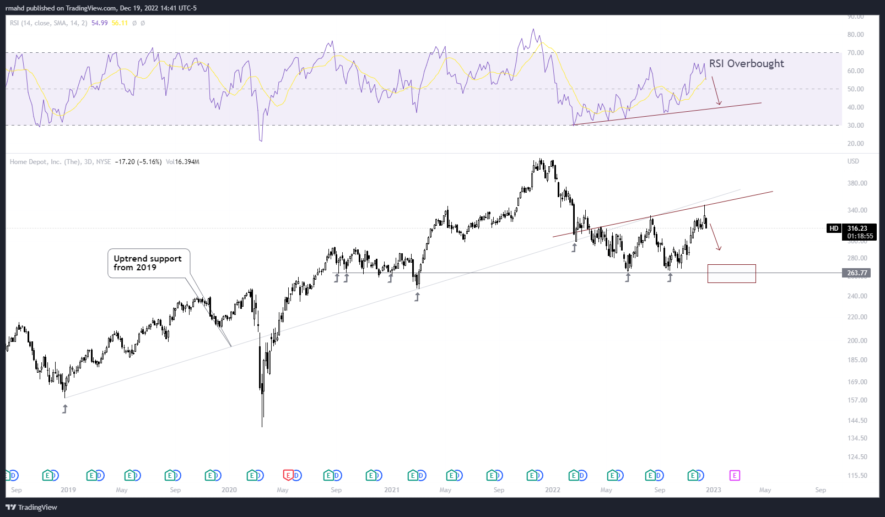Click the TradingView logo
The height and width of the screenshot is (517, 885).
pos(31,507)
